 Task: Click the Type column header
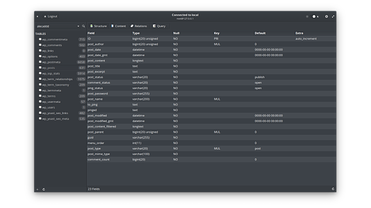pyautogui.click(x=136, y=33)
